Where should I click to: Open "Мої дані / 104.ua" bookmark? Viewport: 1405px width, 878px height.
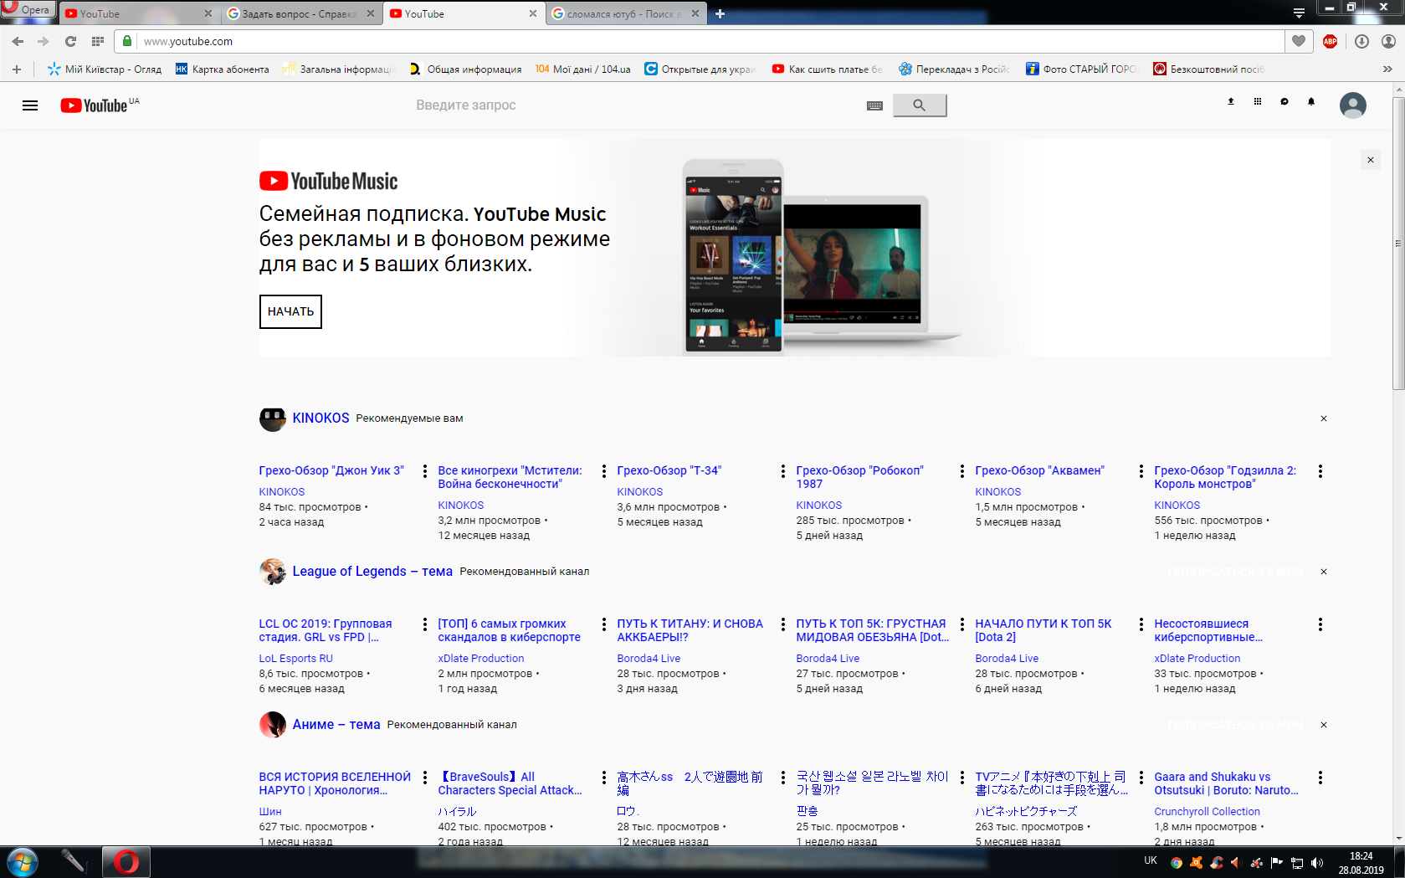(583, 69)
